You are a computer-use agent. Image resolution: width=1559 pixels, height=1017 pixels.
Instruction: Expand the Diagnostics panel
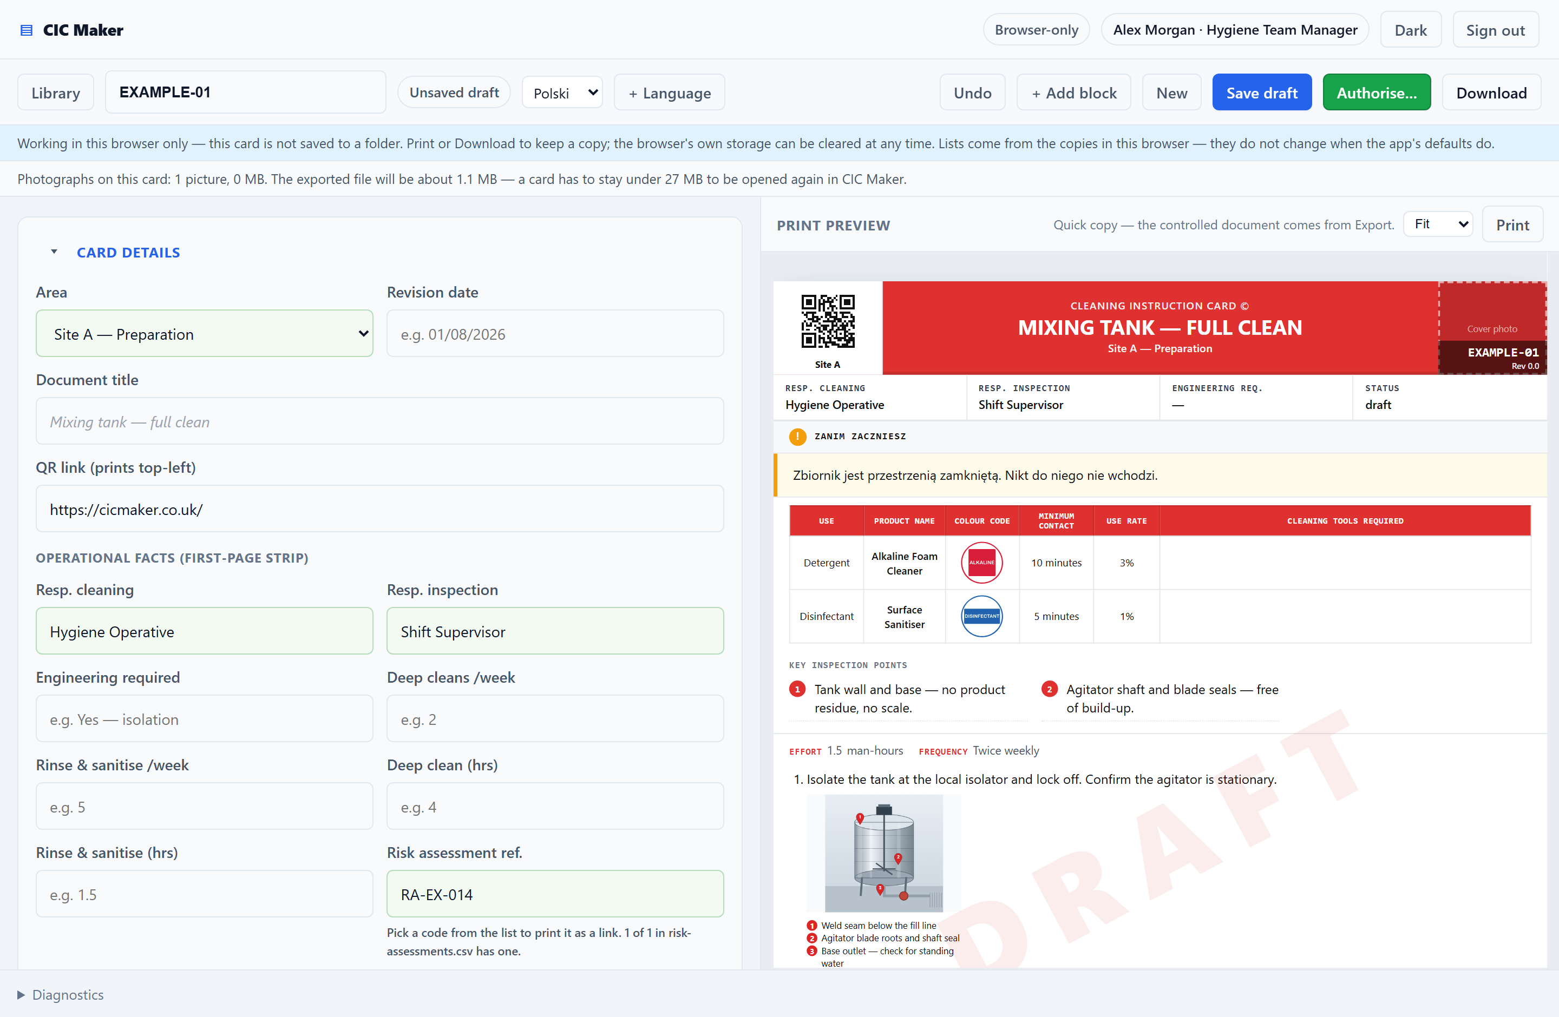pyautogui.click(x=60, y=995)
